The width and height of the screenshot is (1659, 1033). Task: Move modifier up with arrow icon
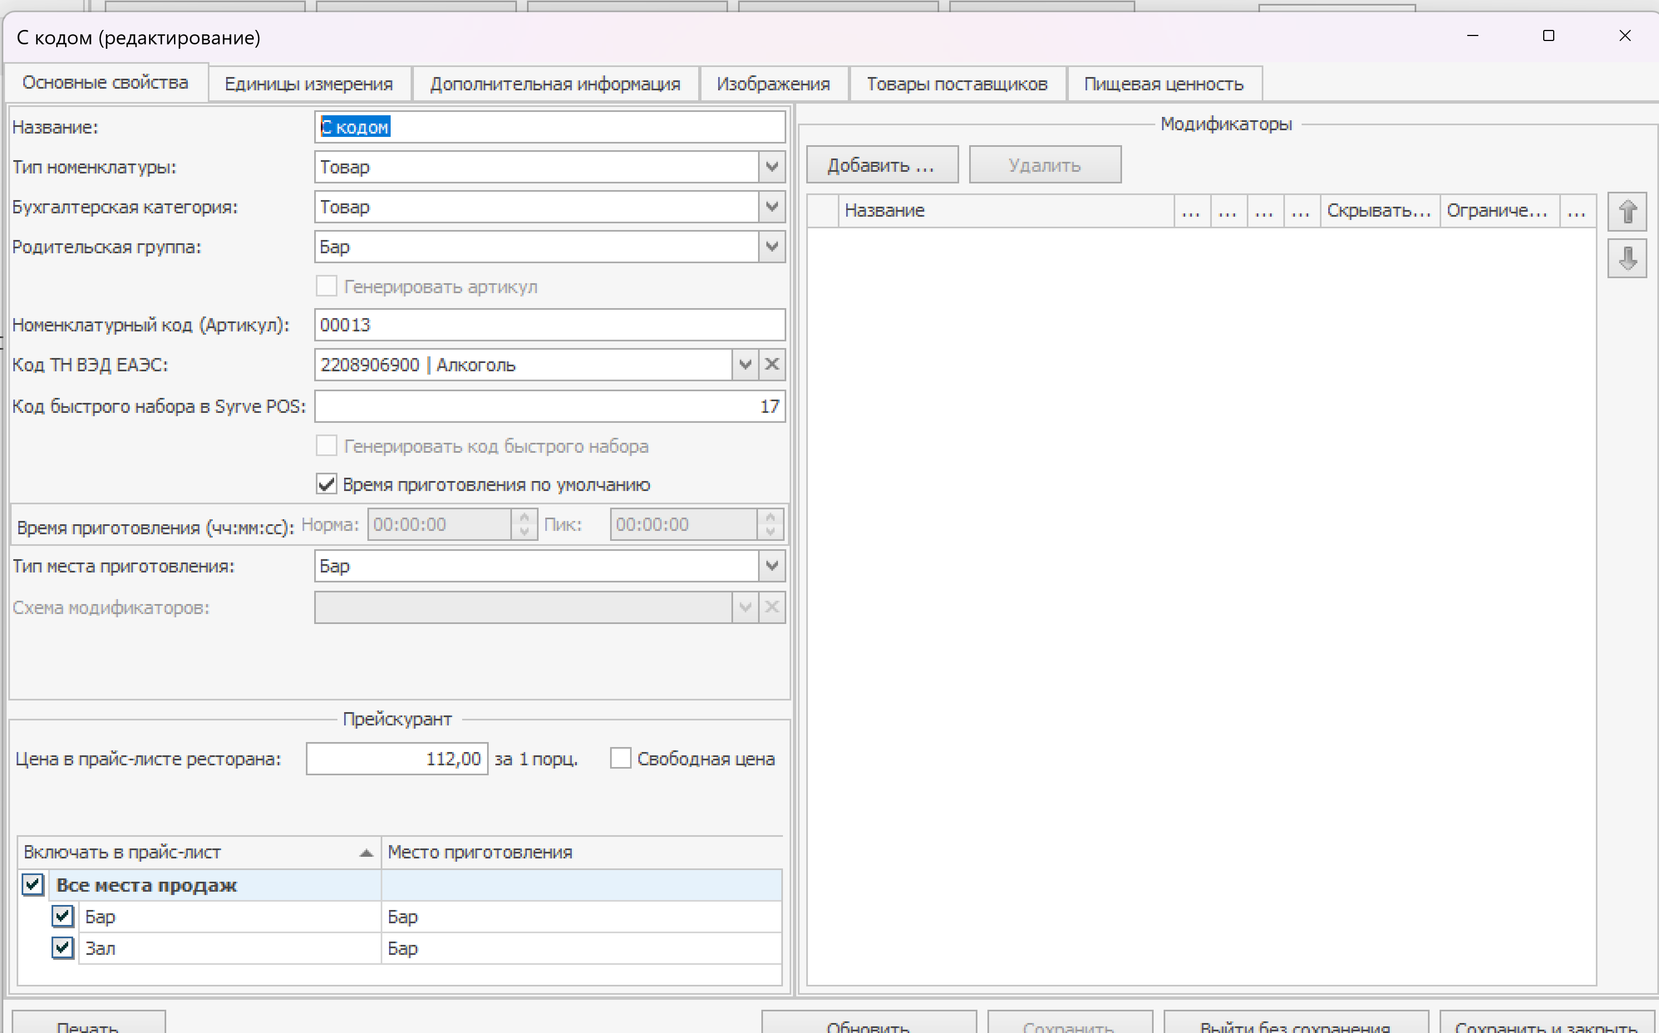click(1627, 212)
